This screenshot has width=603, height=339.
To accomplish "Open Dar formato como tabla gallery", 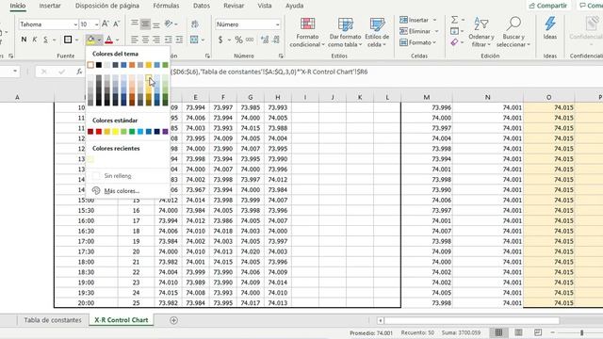I will [x=345, y=32].
